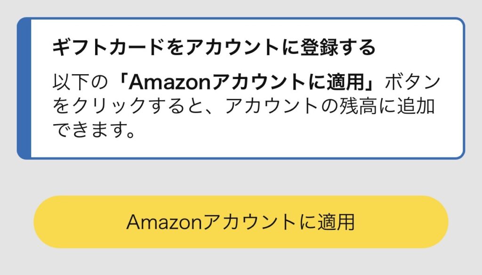Click the gray background below the yellow button

pos(241,262)
